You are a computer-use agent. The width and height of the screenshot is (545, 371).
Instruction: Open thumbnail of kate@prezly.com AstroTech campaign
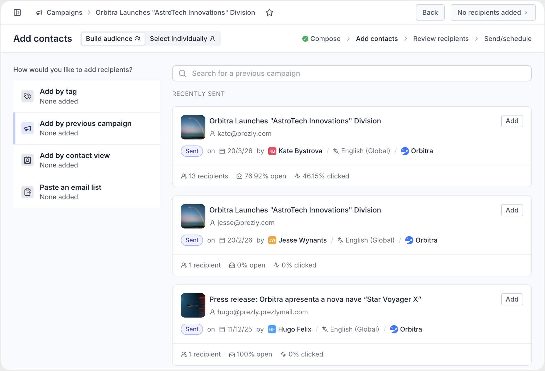[193, 127]
